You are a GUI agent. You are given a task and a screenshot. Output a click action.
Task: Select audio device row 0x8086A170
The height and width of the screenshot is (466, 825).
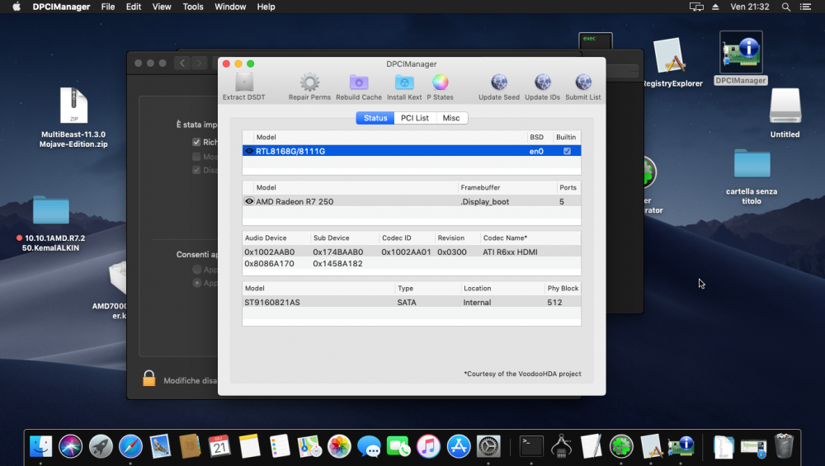412,263
